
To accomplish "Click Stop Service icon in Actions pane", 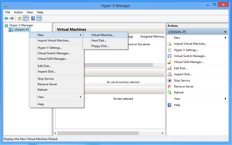I will [x=169, y=81].
